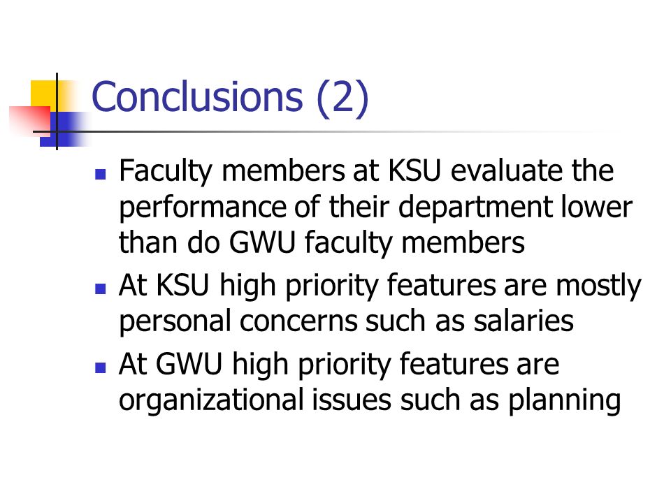Click the 'Conclusions (2)' slide title
The image size is (671, 503).
(230, 98)
